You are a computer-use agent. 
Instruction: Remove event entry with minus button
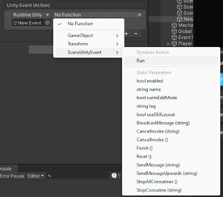tap(136, 34)
